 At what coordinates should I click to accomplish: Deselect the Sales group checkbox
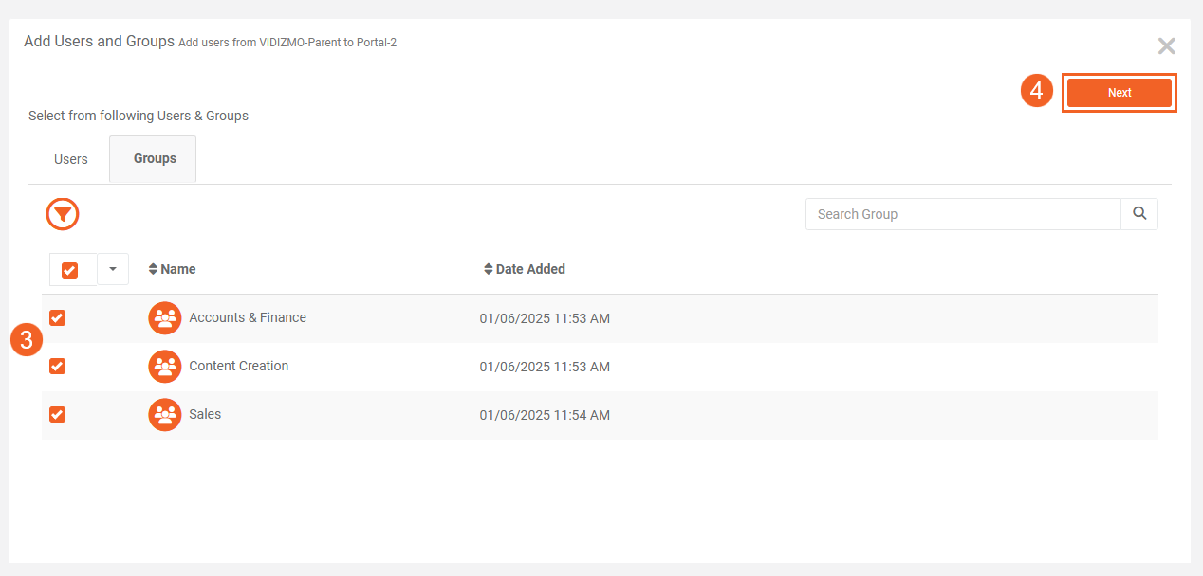click(x=58, y=415)
